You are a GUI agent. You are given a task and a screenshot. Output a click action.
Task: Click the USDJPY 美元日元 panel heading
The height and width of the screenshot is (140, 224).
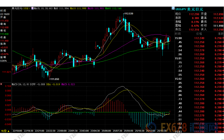click(189, 9)
